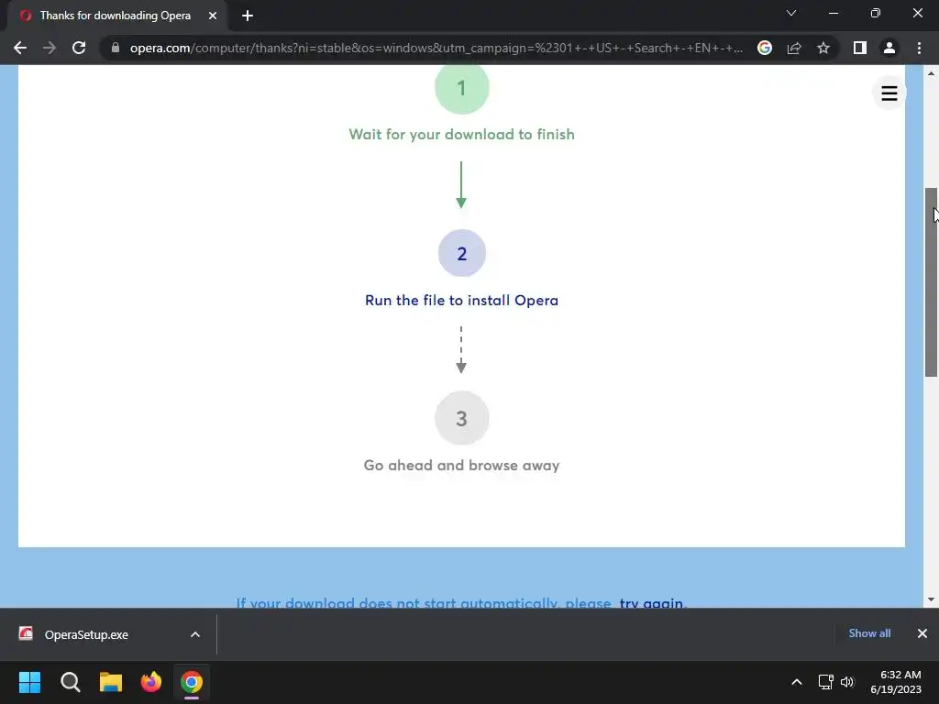Click 'Wait for your download to finish' text

(462, 134)
